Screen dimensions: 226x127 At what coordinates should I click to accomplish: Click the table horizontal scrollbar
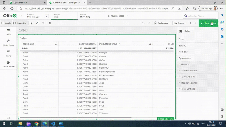(76, 117)
